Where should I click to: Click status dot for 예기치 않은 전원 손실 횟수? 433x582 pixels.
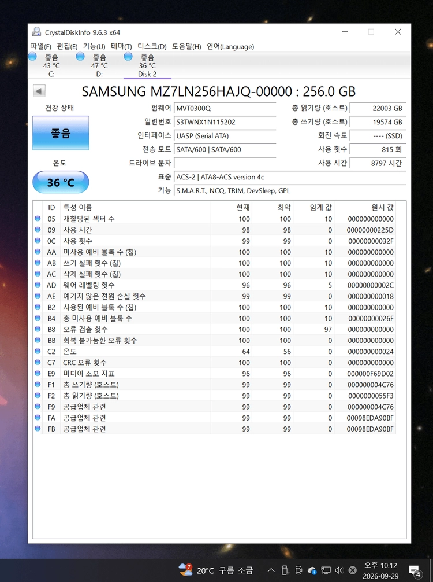(38, 296)
